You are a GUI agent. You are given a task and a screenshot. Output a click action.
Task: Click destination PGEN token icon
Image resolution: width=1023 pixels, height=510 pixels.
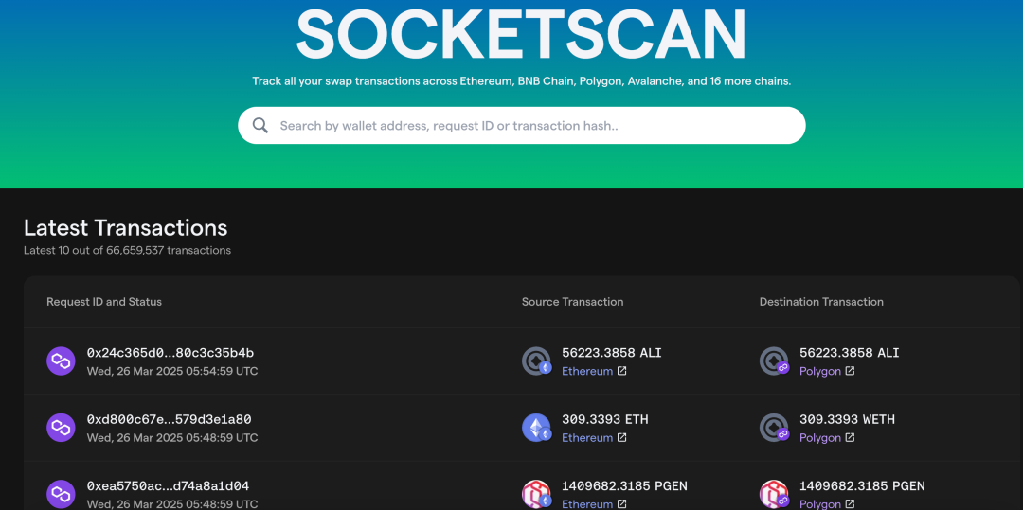pyautogui.click(x=774, y=494)
